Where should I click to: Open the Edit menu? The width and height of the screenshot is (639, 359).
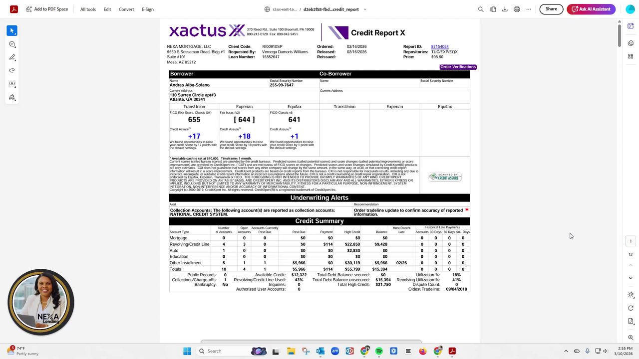point(107,9)
